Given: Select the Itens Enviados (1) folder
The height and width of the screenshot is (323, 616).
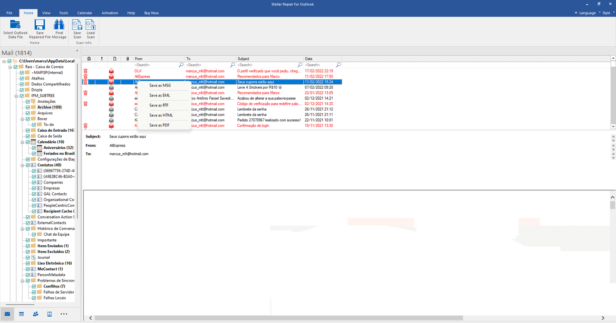Looking at the screenshot, I should (x=53, y=246).
